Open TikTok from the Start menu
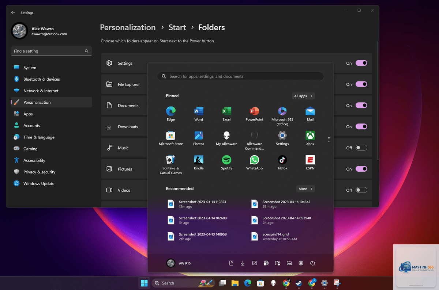439x290 pixels. click(282, 163)
